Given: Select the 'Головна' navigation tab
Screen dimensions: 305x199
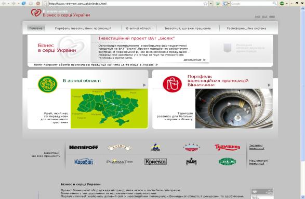Looking at the screenshot, I should click(36, 29).
